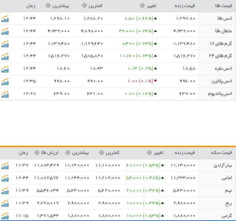The height and width of the screenshot is (221, 236).
Task: Open انس پالادیوم row label
Action: point(220,94)
